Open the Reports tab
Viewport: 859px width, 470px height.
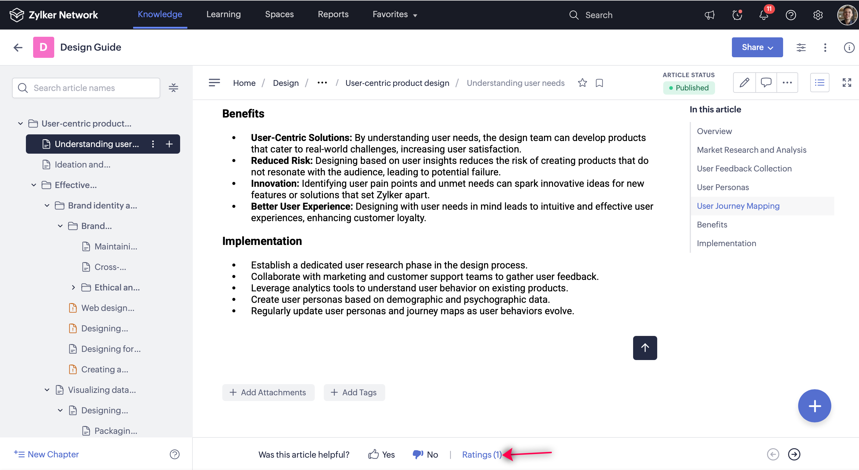pyautogui.click(x=333, y=14)
